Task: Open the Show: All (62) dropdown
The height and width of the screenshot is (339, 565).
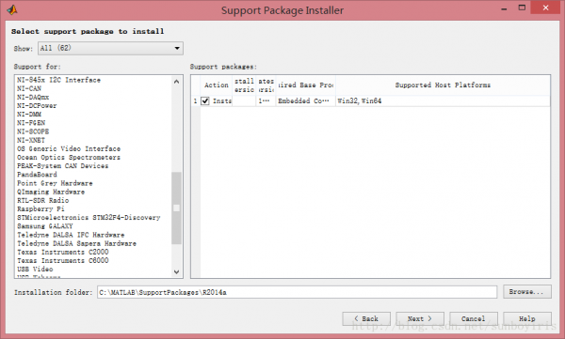Action: (110, 48)
